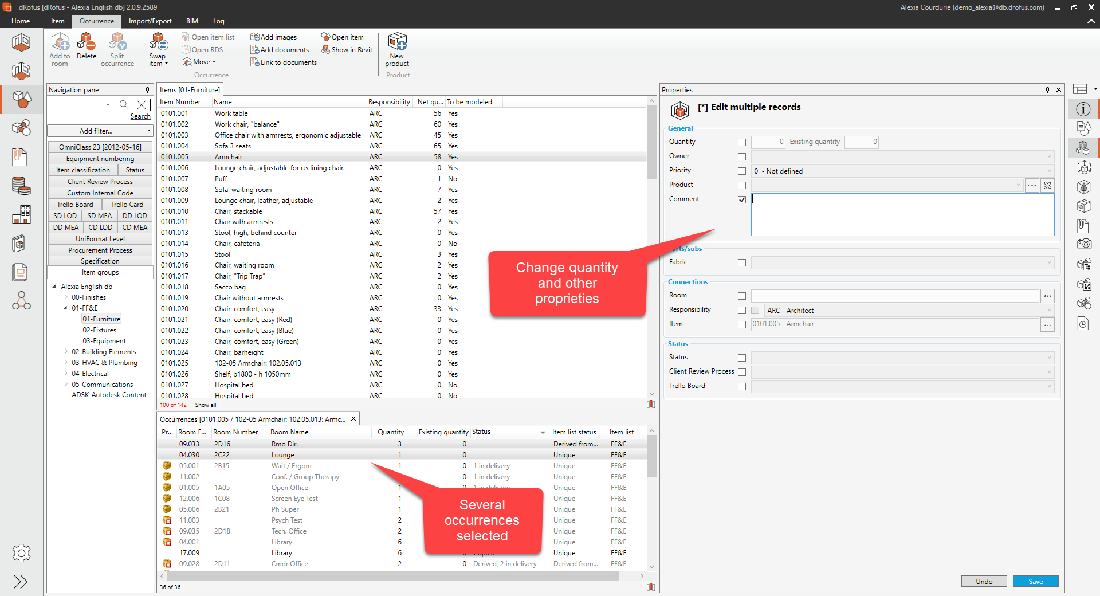Tick the Client Review Process checkbox
The image size is (1100, 596).
742,372
